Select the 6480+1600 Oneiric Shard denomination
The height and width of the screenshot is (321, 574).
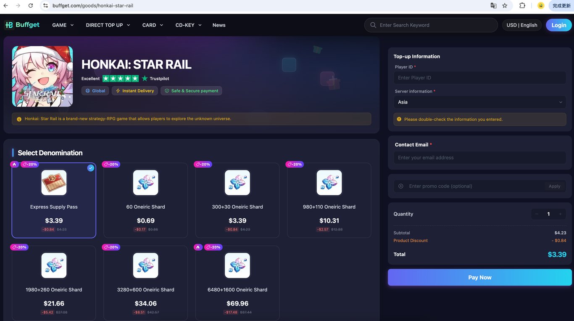pos(237,283)
